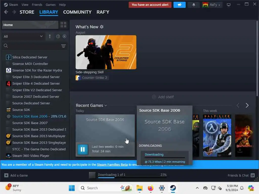Select Source 2007 Dedicated Server entry
259x194 pixels.
[x=36, y=97]
